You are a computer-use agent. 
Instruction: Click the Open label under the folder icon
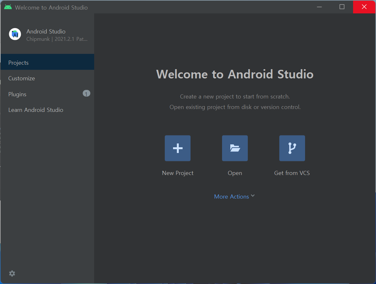tap(235, 173)
